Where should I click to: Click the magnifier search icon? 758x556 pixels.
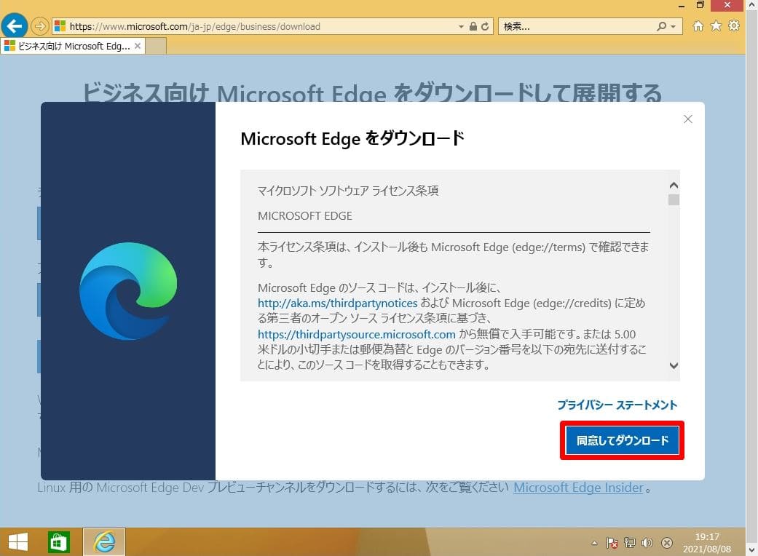661,27
